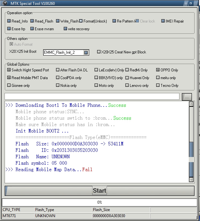Click the status swtich to :brom Success line
The image size is (200, 221).
coord(73,118)
